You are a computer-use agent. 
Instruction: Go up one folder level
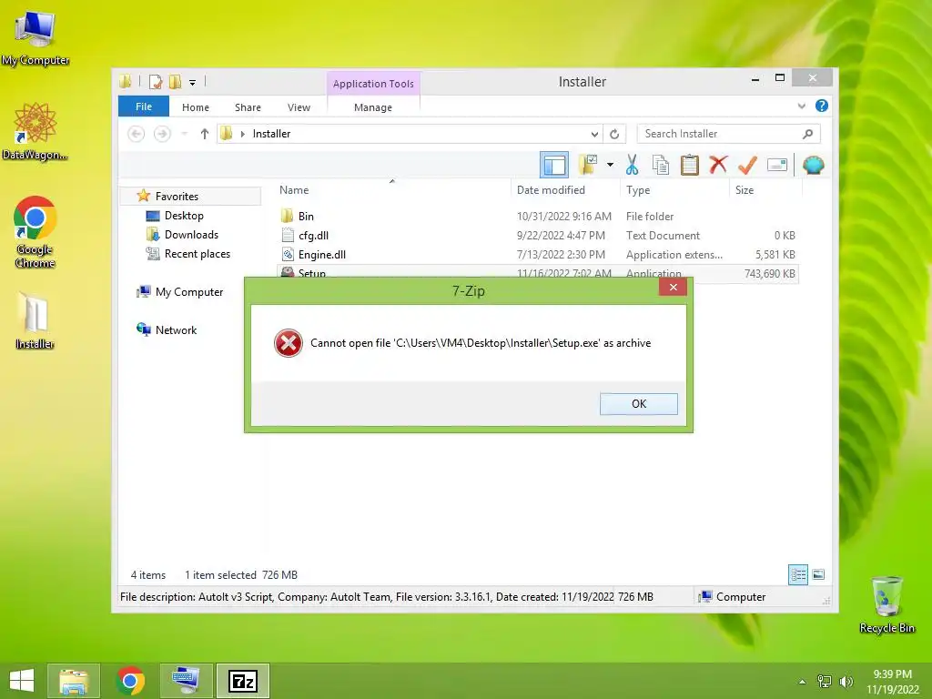coord(205,134)
